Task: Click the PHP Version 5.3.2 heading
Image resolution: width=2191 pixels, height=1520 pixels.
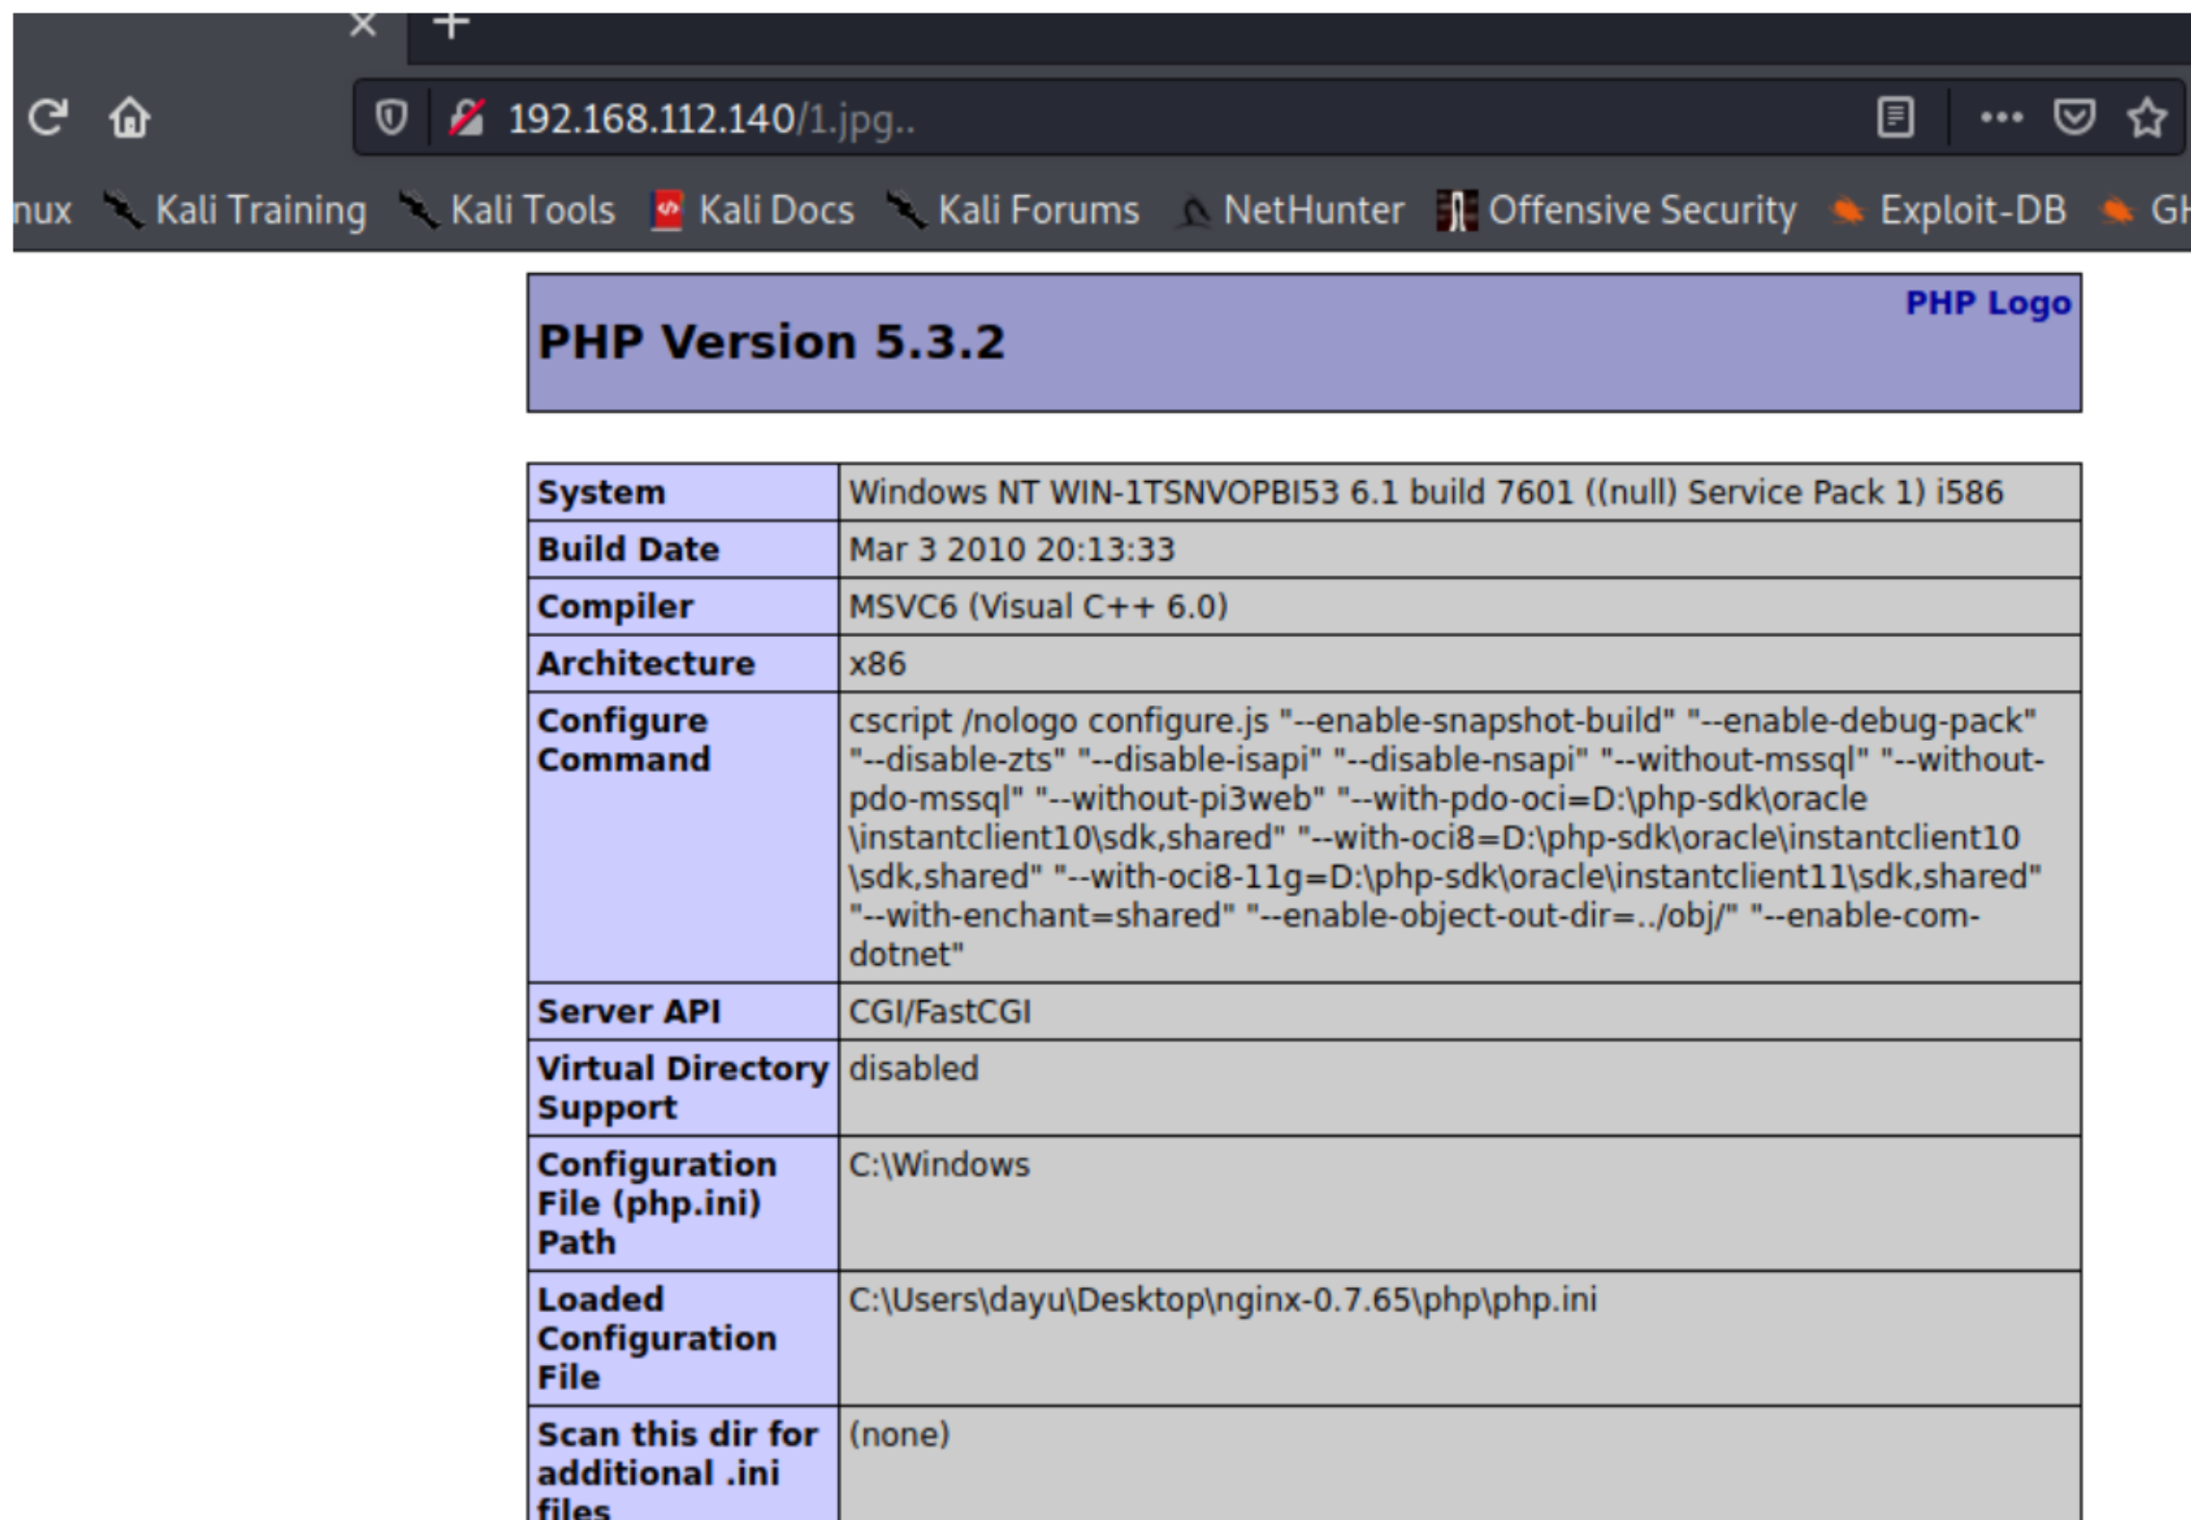Action: 772,342
